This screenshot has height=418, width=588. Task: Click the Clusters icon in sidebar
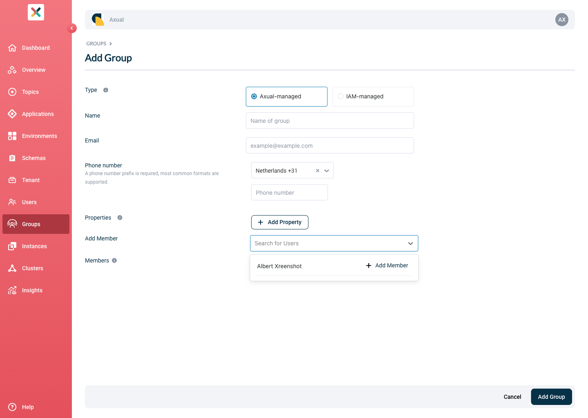(x=12, y=268)
